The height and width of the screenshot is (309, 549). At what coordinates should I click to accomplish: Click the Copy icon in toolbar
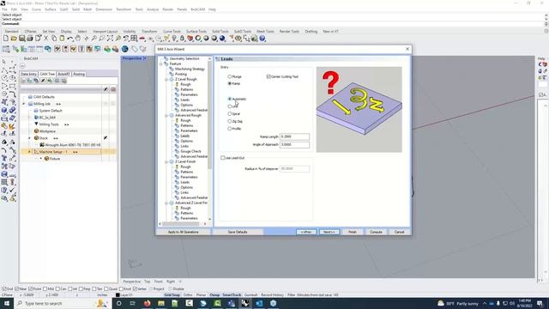(x=54, y=39)
